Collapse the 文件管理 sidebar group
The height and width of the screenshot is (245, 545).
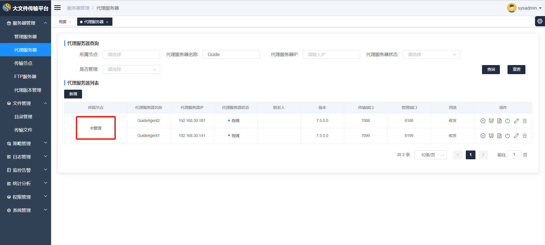[26, 104]
